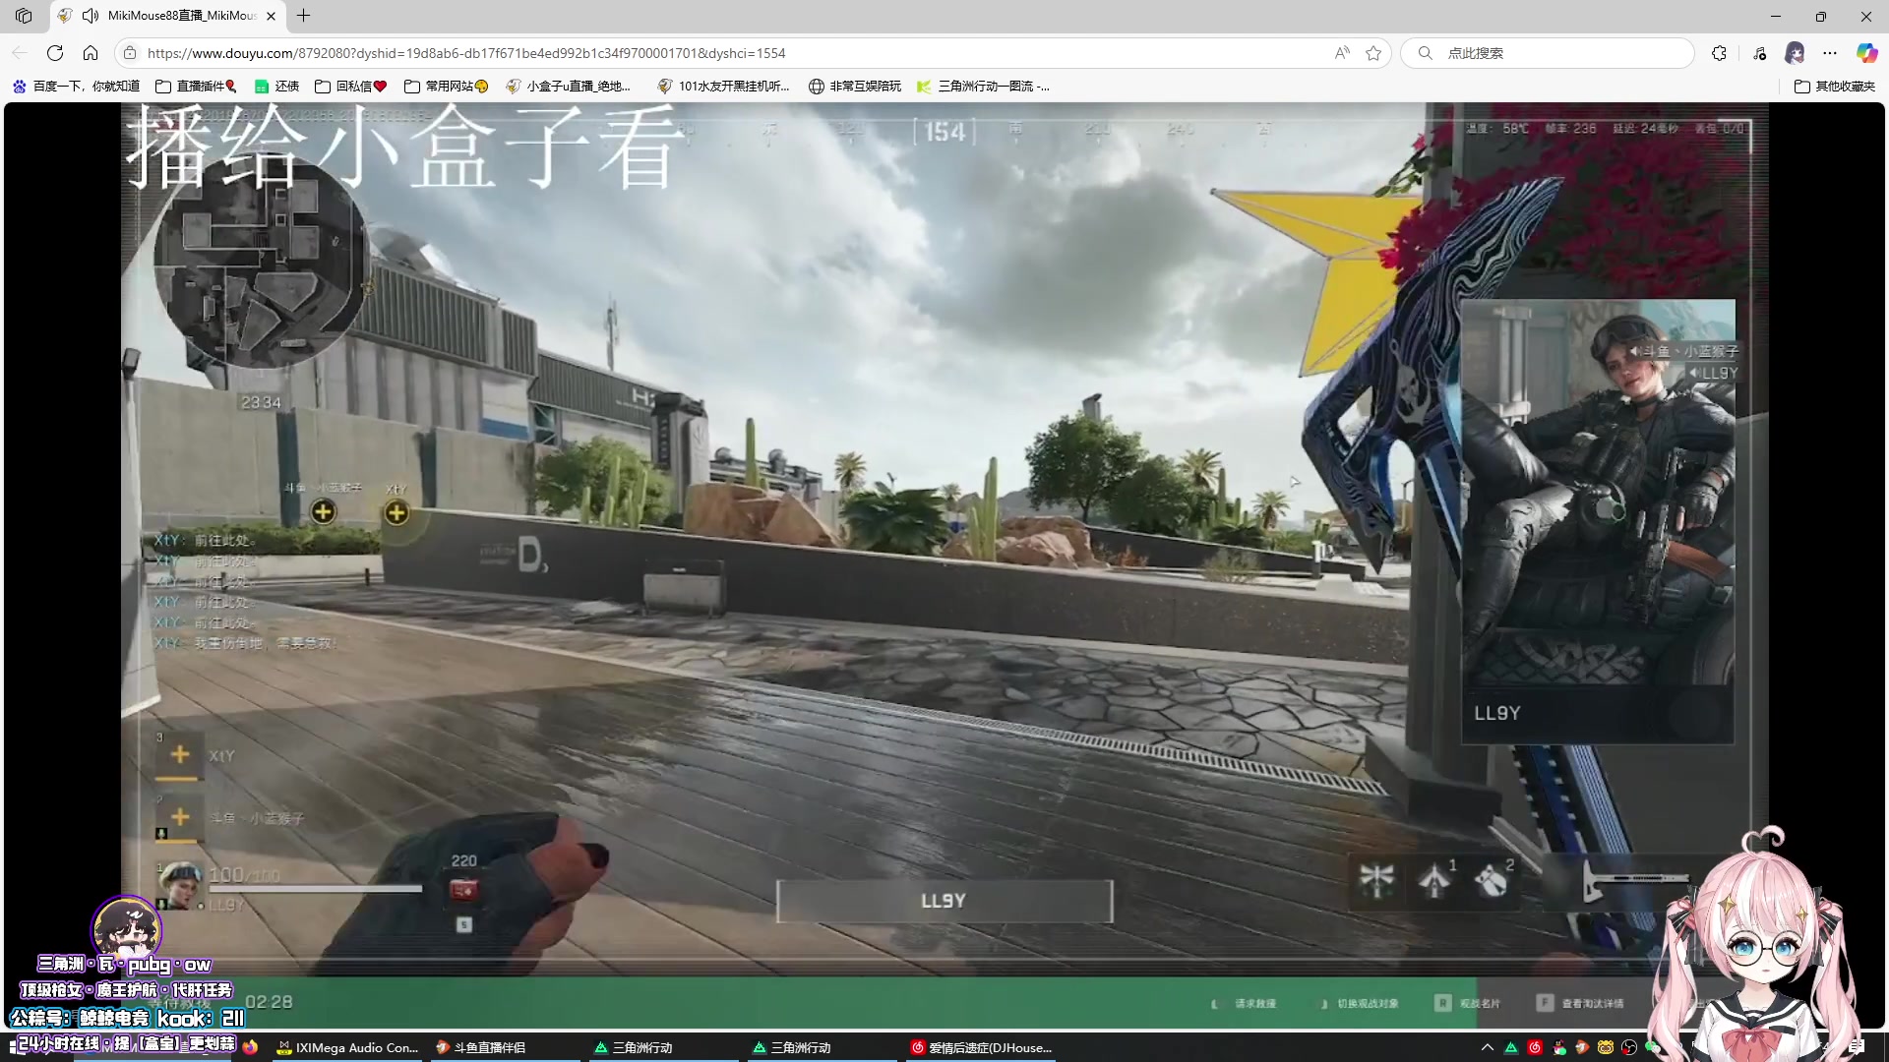The width and height of the screenshot is (1889, 1062).
Task: Close the MikiMouse88直播 tab
Action: 271,16
